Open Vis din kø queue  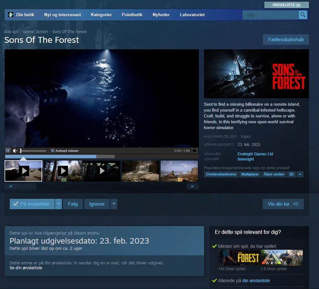[283, 204]
